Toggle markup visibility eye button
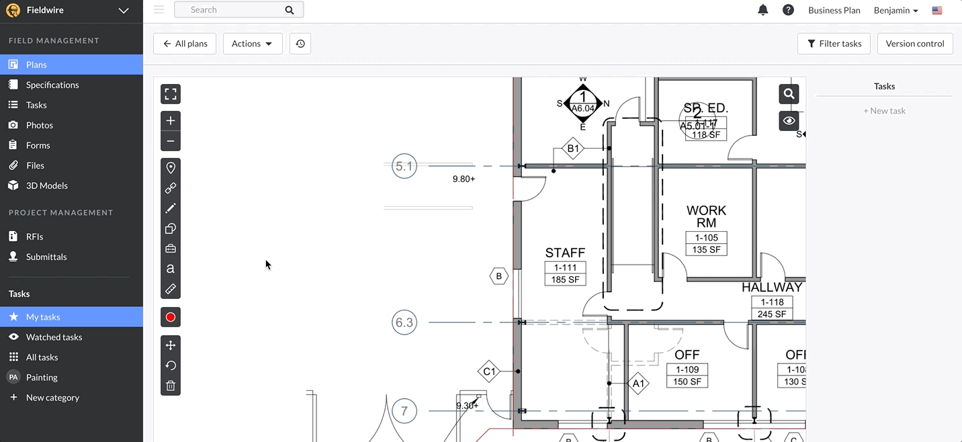Image resolution: width=962 pixels, height=442 pixels. coord(789,121)
